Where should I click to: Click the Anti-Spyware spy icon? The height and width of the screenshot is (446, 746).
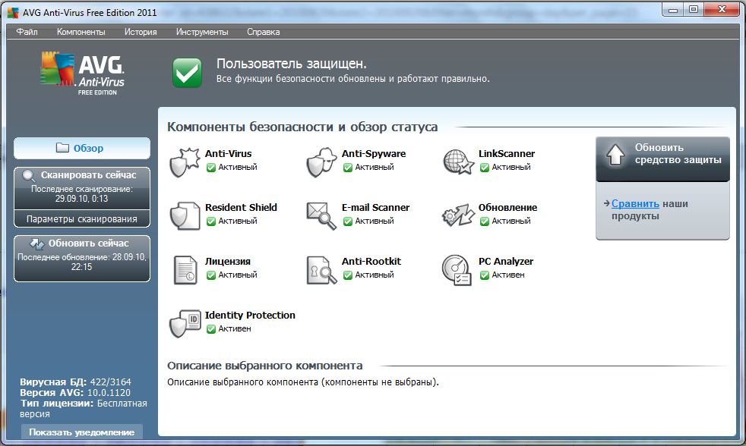[x=321, y=162]
